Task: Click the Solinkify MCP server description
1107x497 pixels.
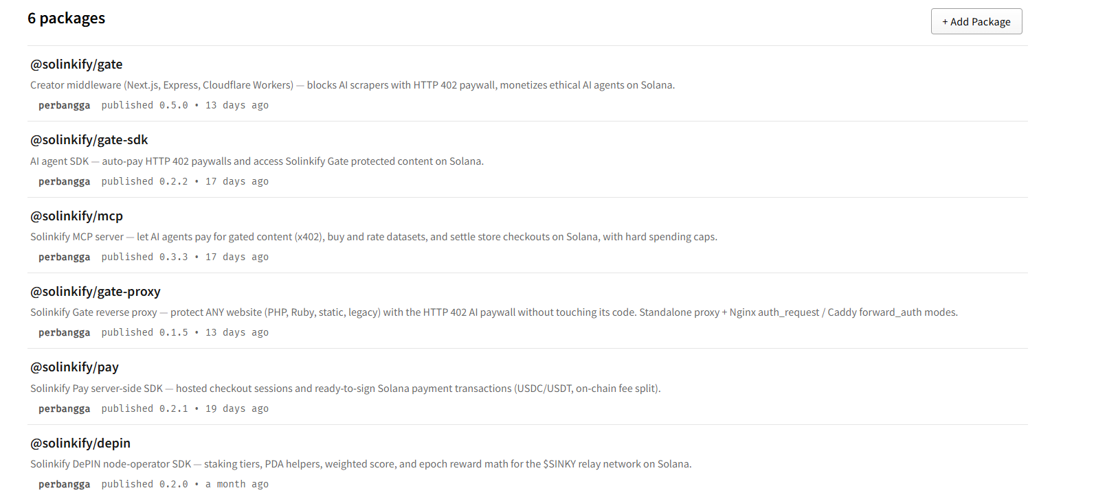Action: [374, 237]
